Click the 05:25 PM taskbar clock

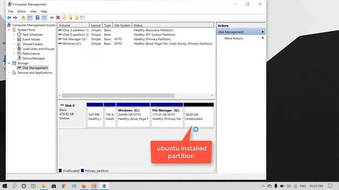tap(316, 186)
